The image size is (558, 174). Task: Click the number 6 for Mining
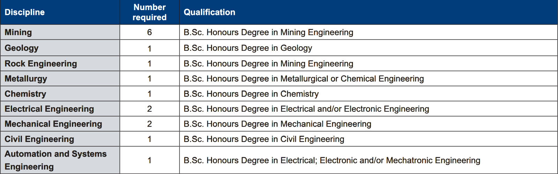[x=150, y=32]
